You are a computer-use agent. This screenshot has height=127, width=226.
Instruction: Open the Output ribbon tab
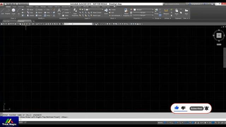(x=50, y=7)
